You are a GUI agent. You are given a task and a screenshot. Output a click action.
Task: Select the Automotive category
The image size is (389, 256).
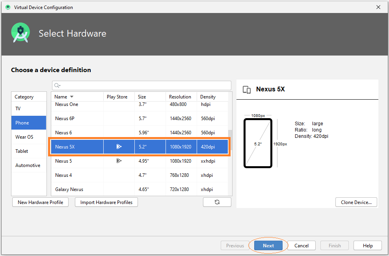pos(29,165)
